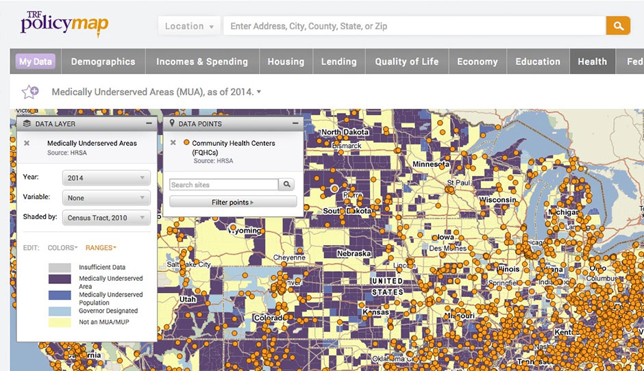Minimize the Data Points panel

point(295,123)
